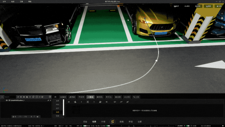The width and height of the screenshot is (225, 127).
Task: Switch to the 路线 tab
Action: pyautogui.click(x=90, y=97)
